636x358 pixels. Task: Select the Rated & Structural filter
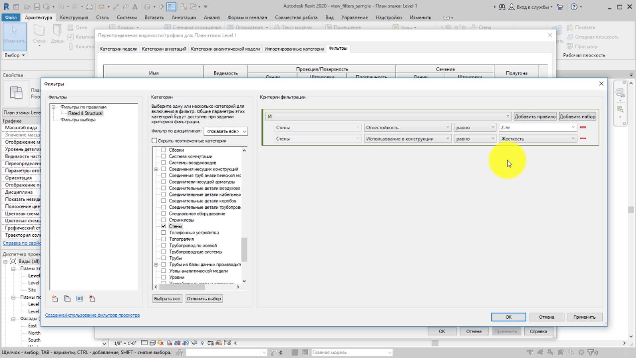click(85, 113)
